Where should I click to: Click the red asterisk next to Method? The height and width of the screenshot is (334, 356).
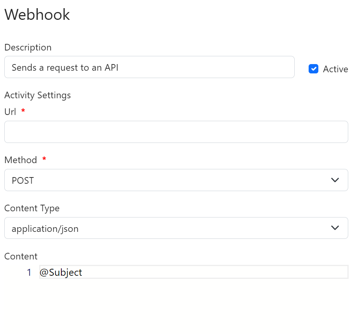(44, 159)
